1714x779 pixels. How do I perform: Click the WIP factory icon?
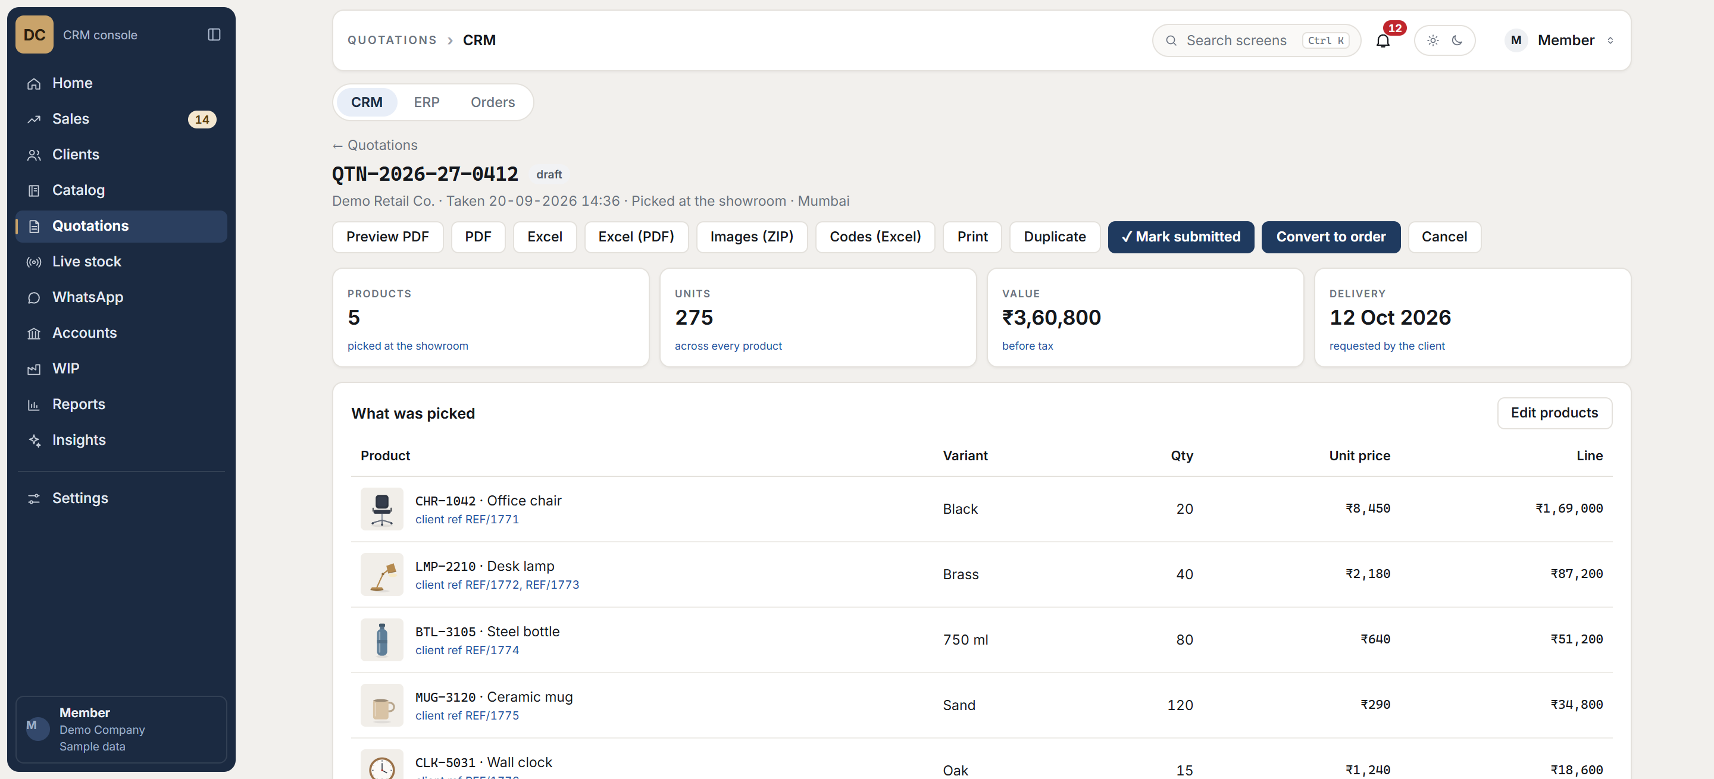pyautogui.click(x=34, y=369)
